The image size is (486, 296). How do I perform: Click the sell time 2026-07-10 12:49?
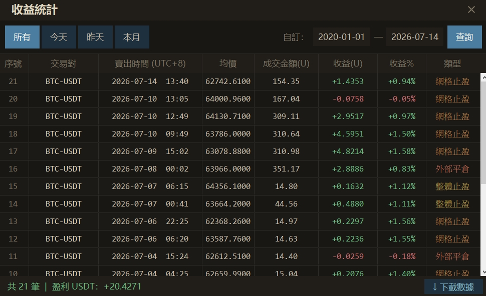150,116
